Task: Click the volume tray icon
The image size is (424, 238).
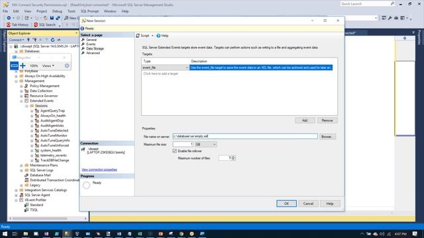Action: pos(382,233)
